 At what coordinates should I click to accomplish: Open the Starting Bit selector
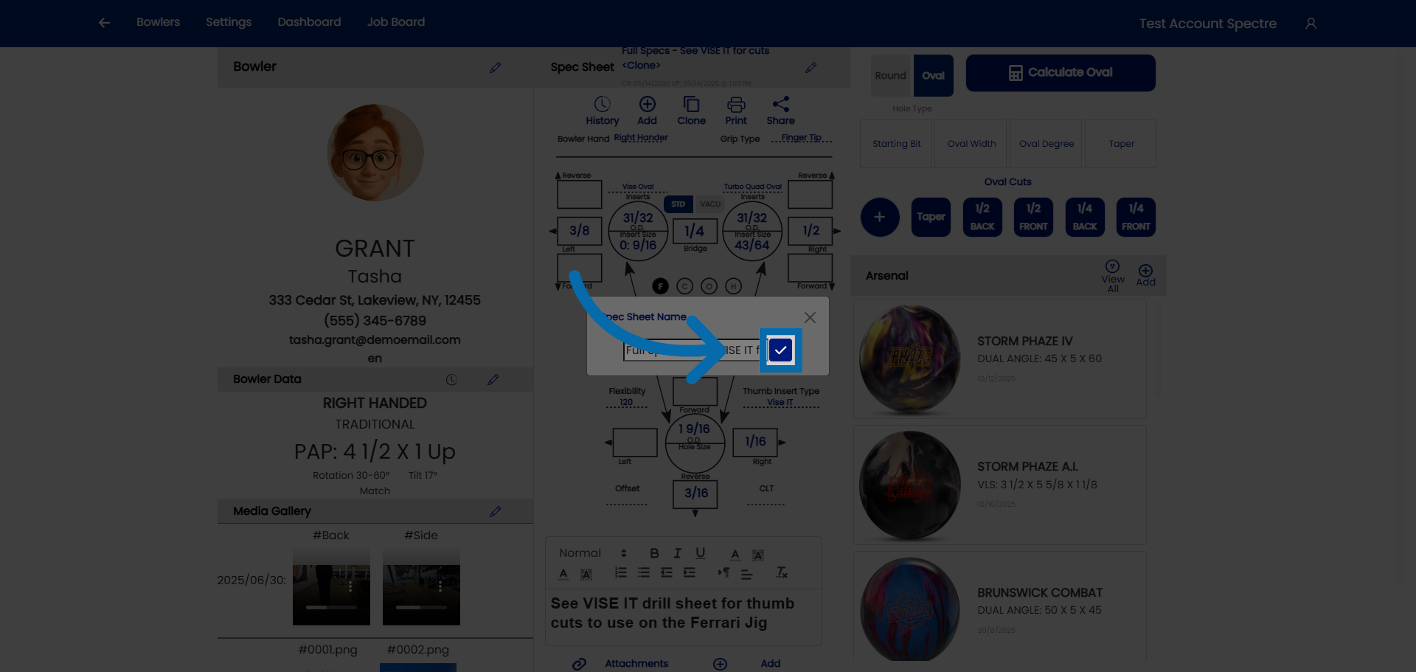pyautogui.click(x=896, y=144)
